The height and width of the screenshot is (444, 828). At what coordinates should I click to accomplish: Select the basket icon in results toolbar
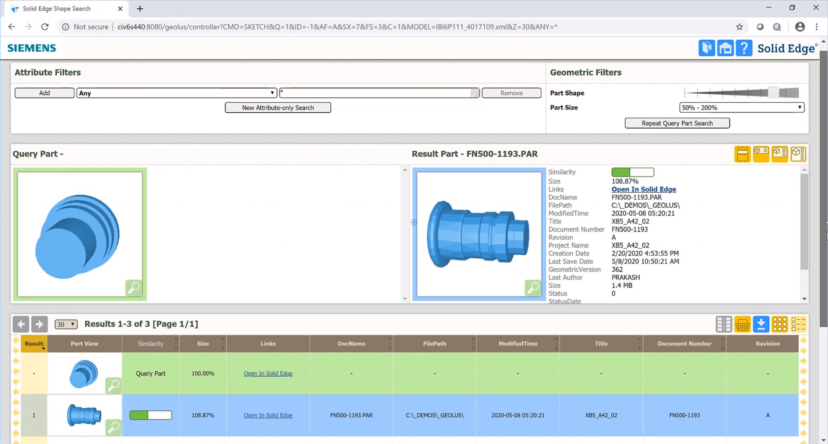pyautogui.click(x=743, y=324)
